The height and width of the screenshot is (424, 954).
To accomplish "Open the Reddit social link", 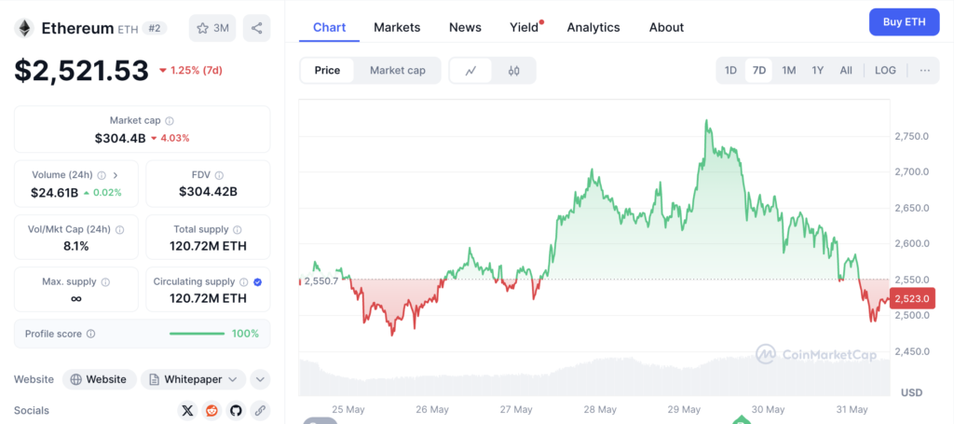I will point(212,410).
